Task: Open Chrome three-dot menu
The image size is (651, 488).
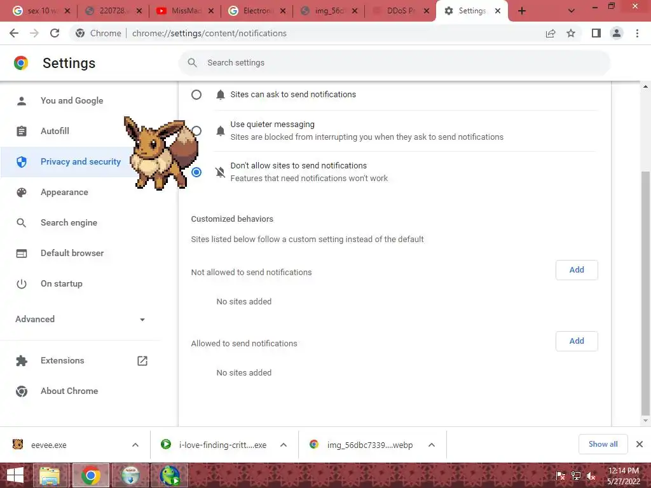Action: pyautogui.click(x=637, y=33)
